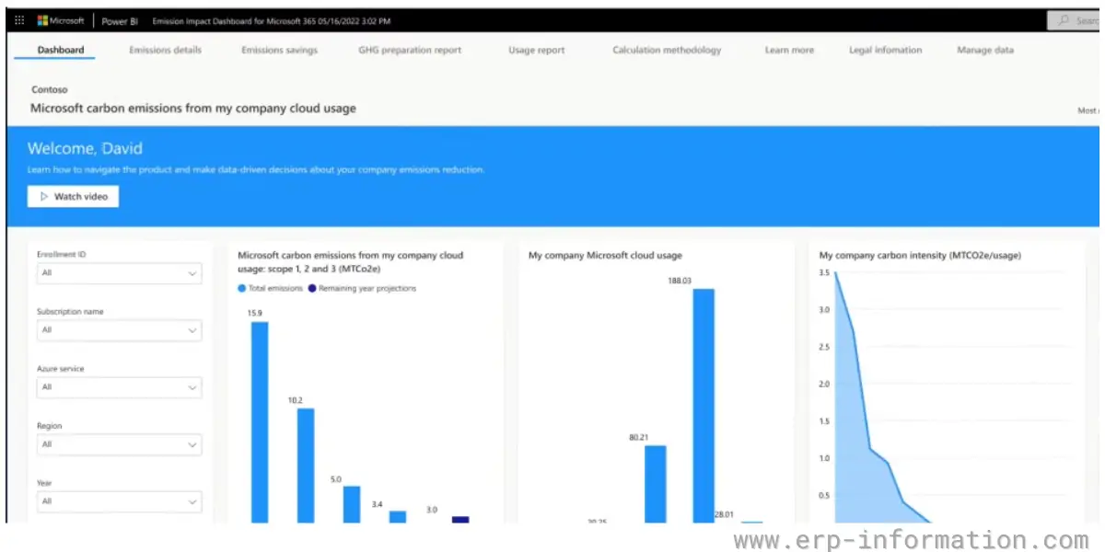Go to the Legal information tab
The height and width of the screenshot is (552, 1105).
tap(885, 50)
